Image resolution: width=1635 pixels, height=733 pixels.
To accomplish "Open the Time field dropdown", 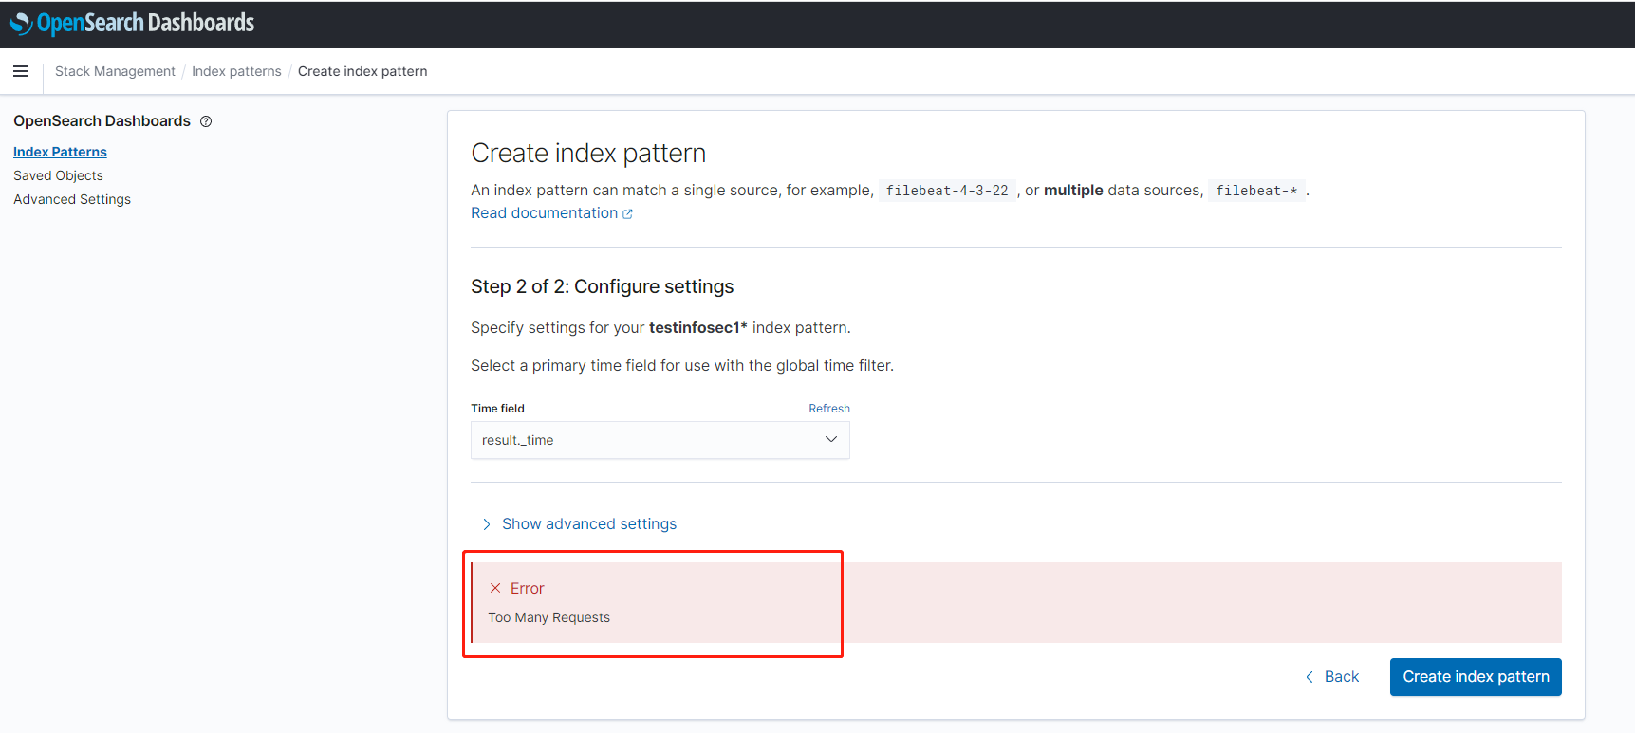I will [660, 440].
